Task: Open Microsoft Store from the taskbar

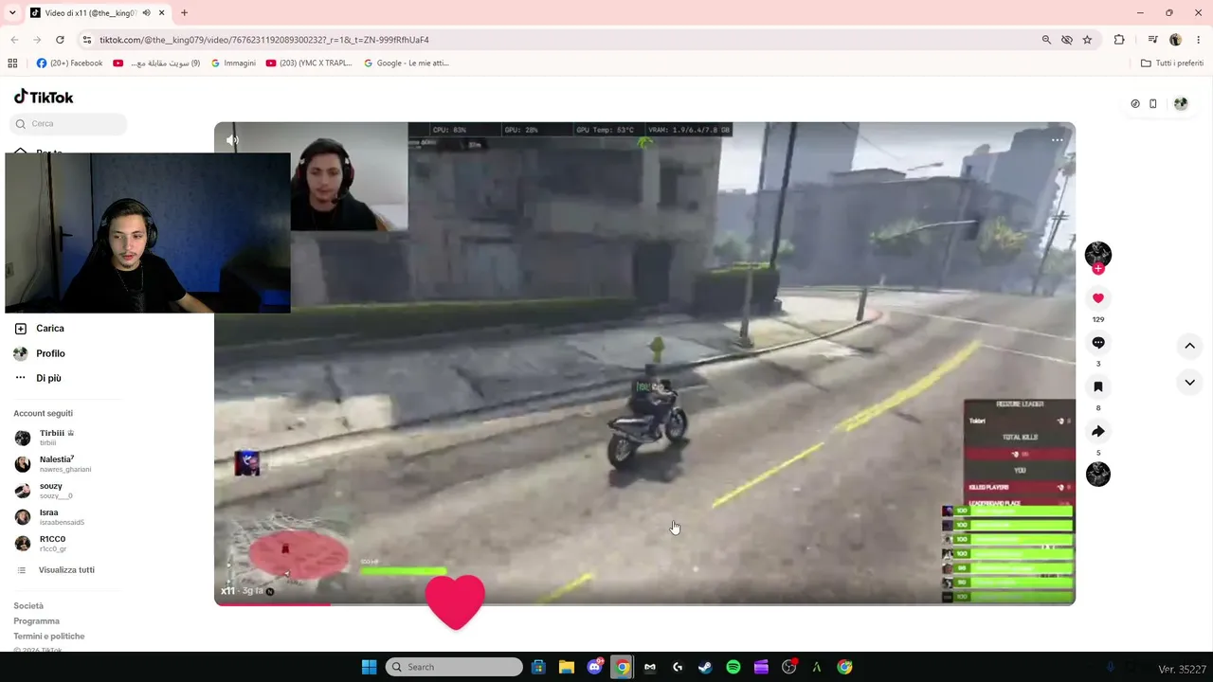Action: pyautogui.click(x=538, y=667)
